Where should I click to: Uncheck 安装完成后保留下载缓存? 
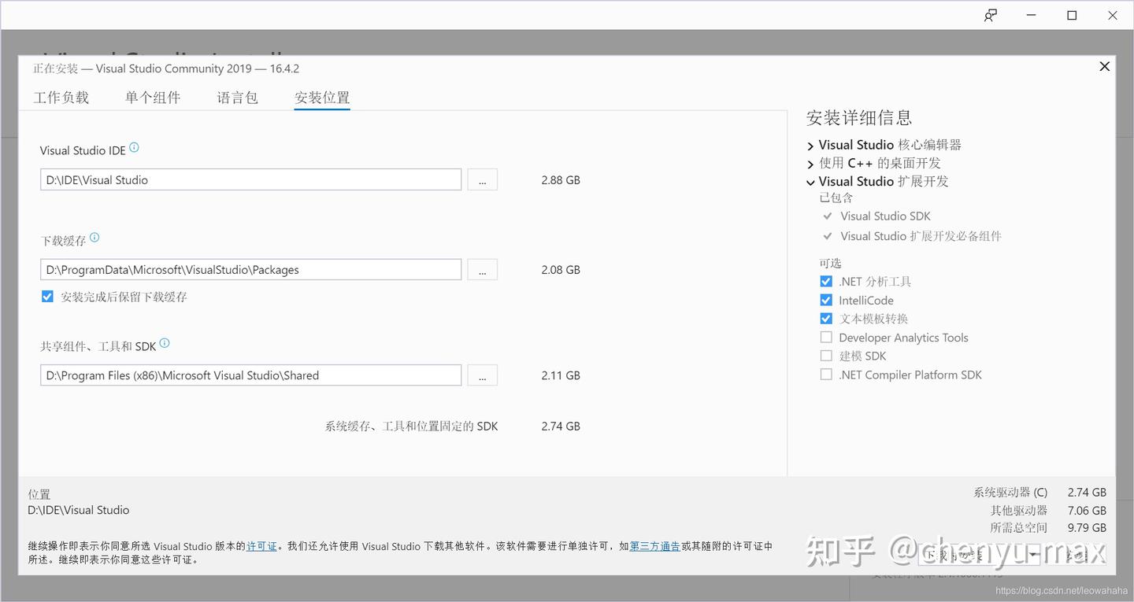pos(49,297)
